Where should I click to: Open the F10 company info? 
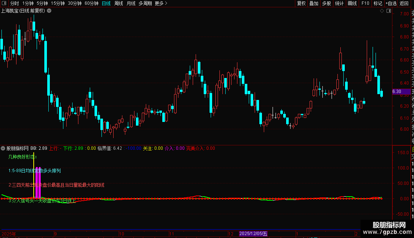(365, 3)
